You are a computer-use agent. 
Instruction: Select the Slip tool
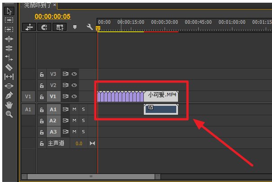pos(9,77)
